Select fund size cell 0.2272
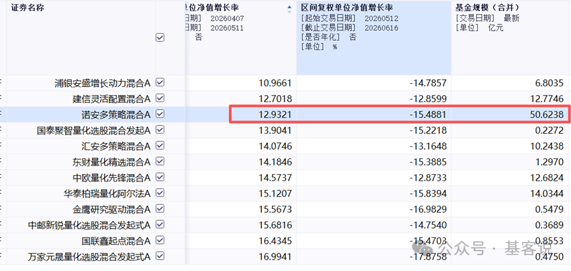571x271 pixels. pyautogui.click(x=549, y=131)
